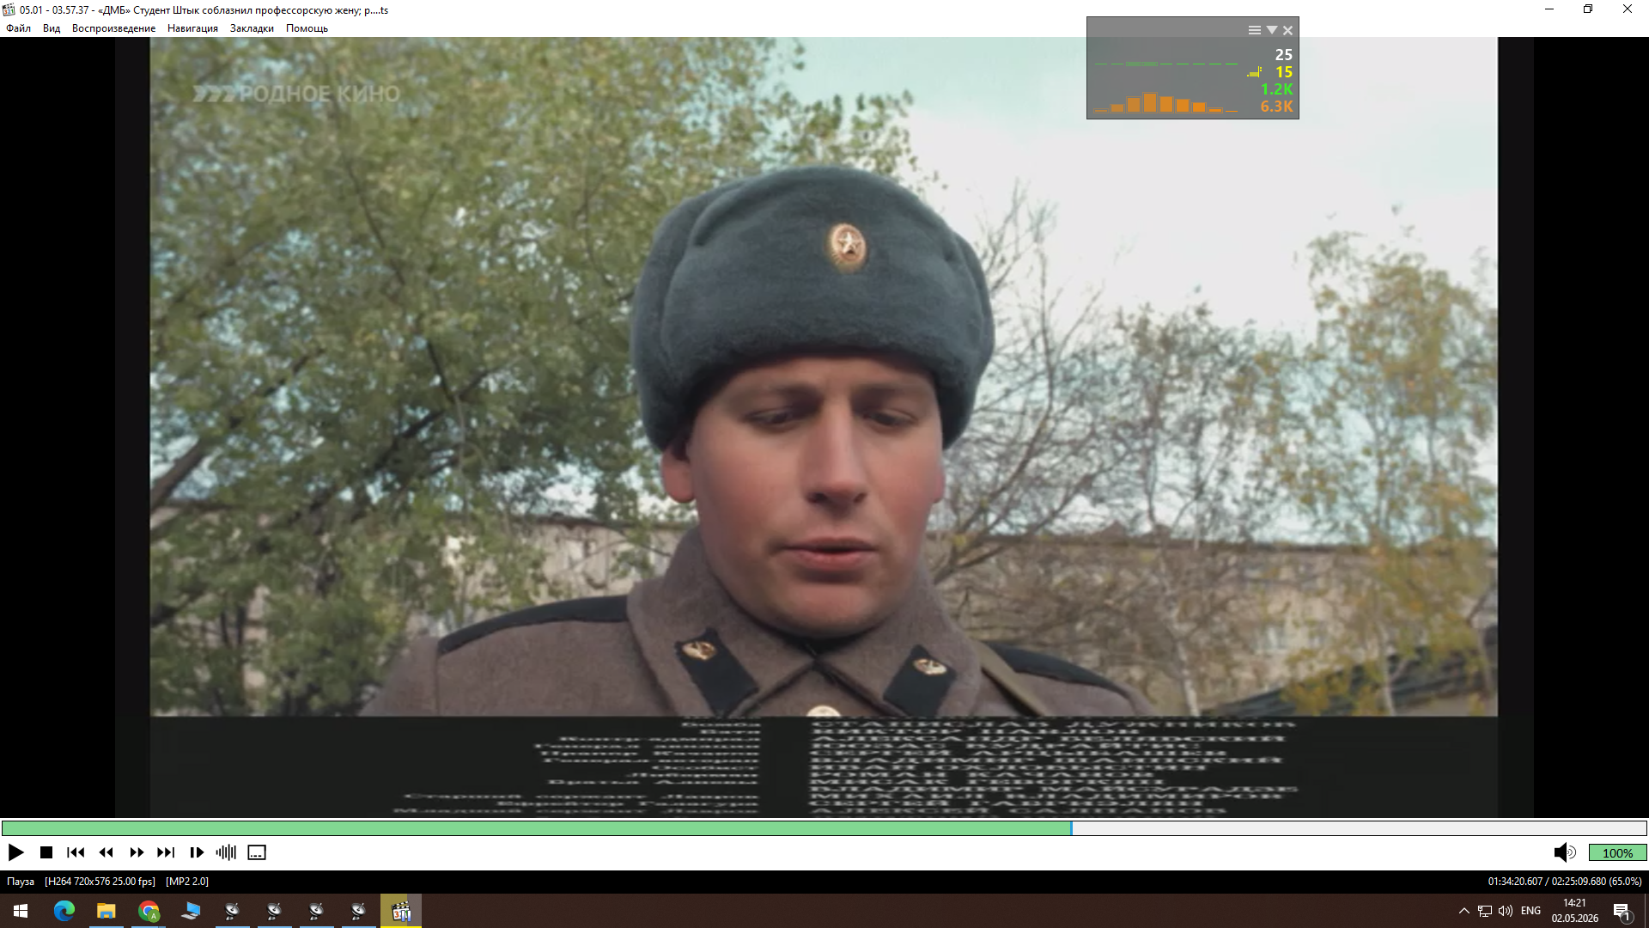Open the Помощь menu
Viewport: 1649px width, 928px height.
307,28
